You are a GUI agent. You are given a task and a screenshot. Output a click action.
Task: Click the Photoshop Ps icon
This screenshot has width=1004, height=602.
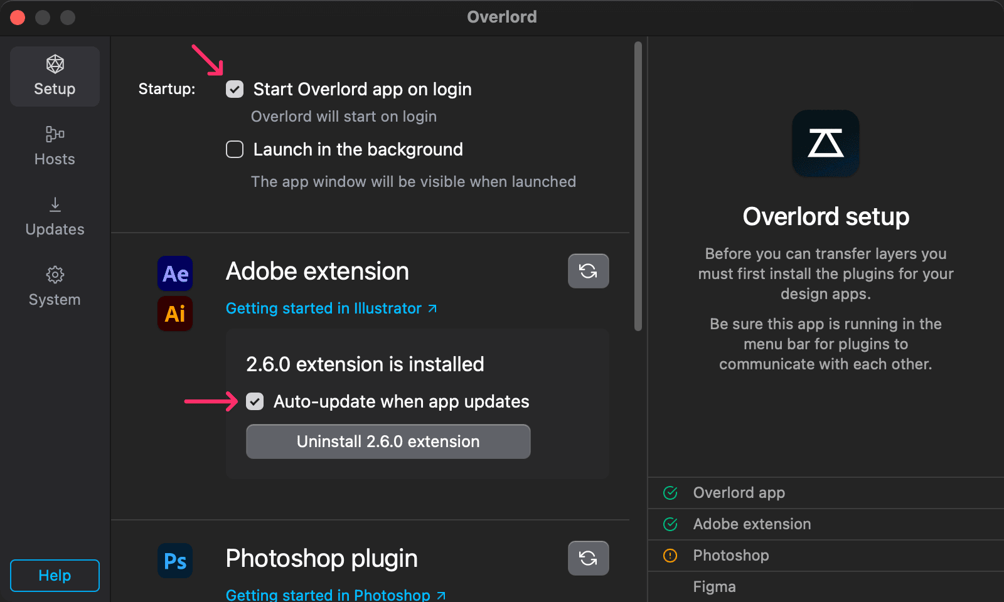point(175,561)
